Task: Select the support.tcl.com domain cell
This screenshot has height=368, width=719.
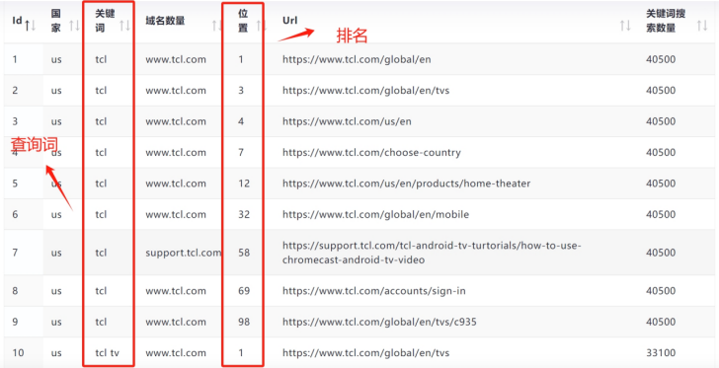Action: point(184,253)
